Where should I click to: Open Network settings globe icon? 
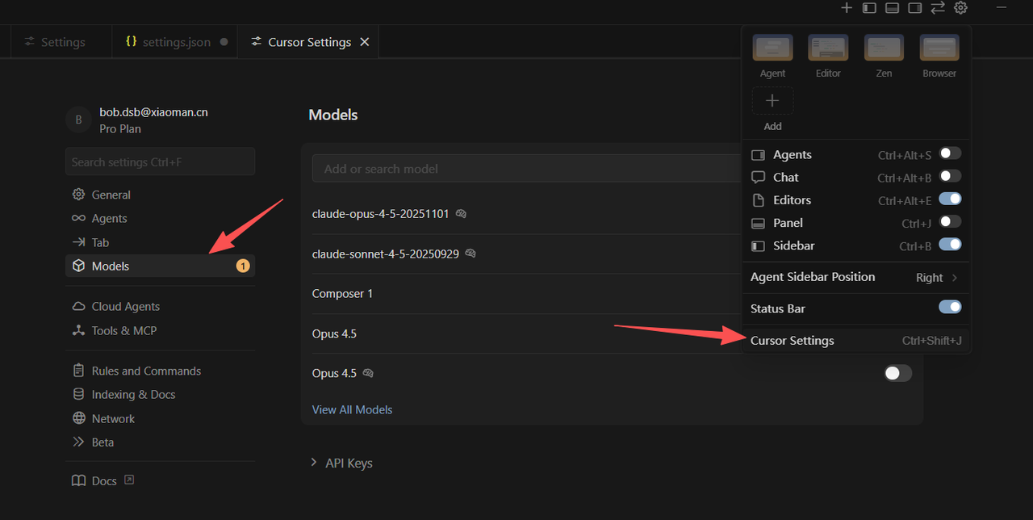coord(78,418)
